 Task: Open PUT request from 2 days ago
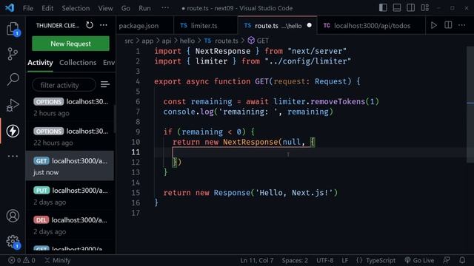[70, 196]
